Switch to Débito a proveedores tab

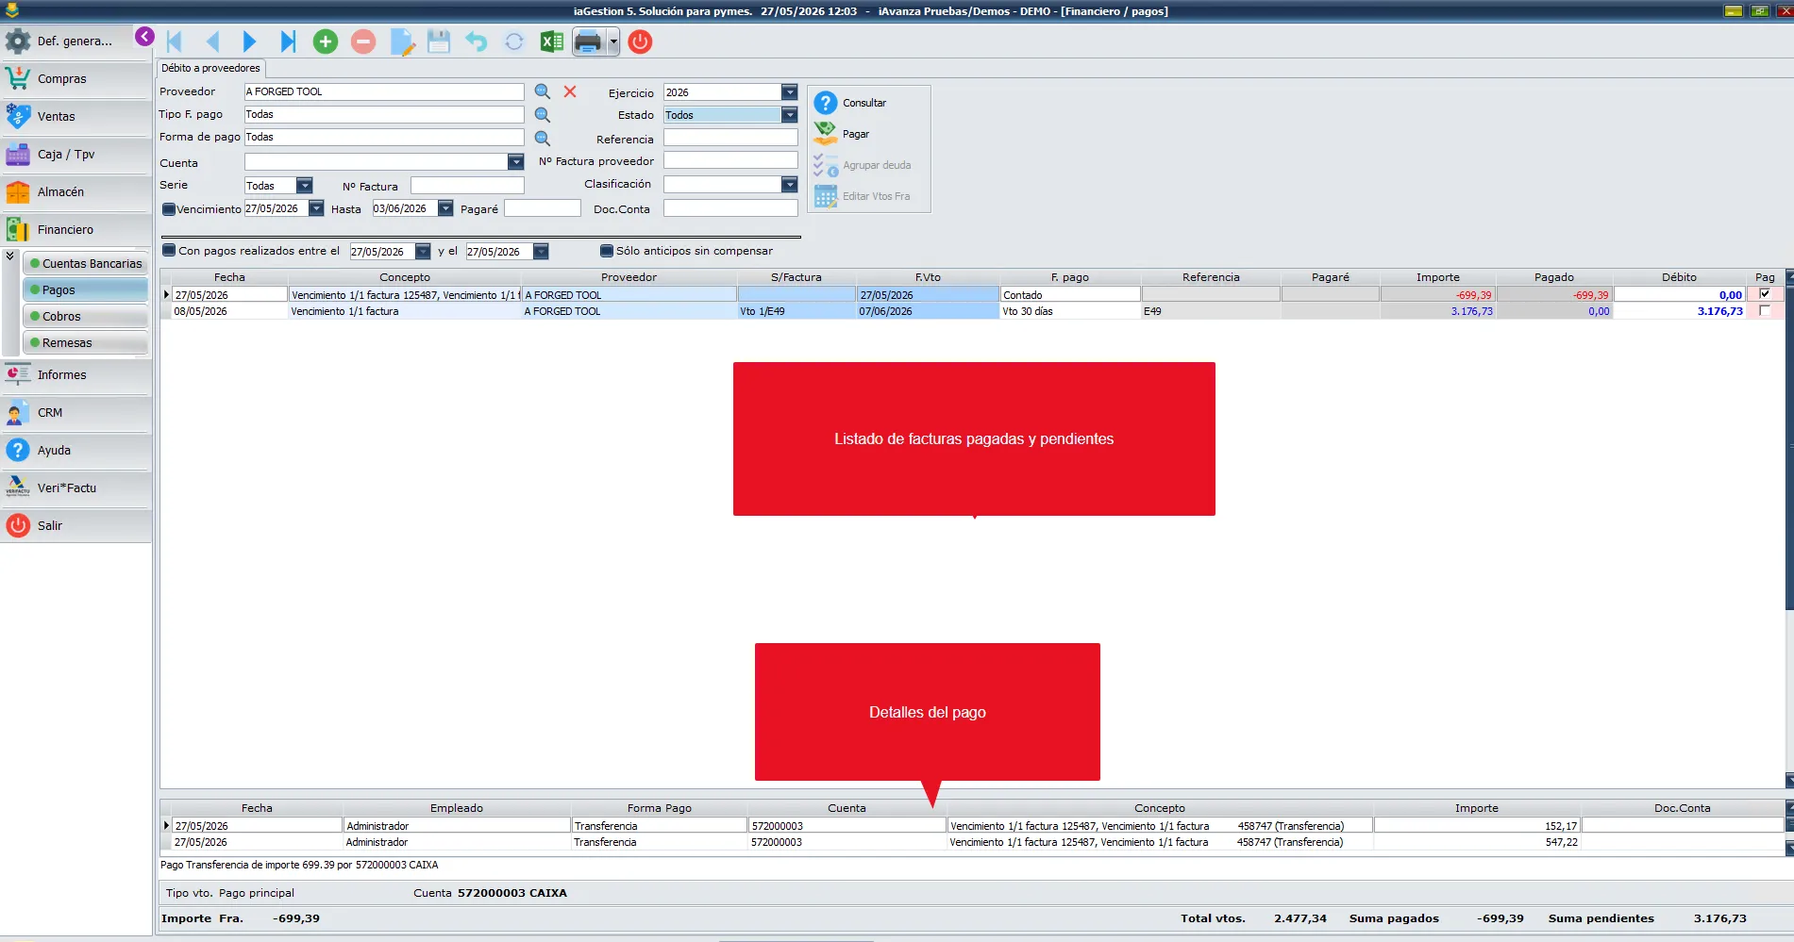[x=210, y=68]
